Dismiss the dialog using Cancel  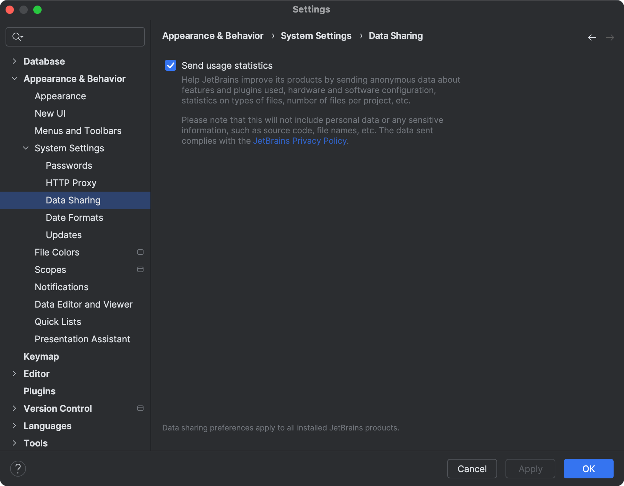coord(471,469)
